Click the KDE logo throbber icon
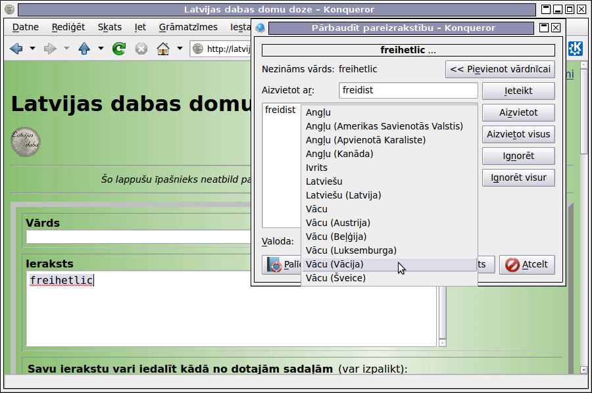Viewport: 592px width, 393px height. tap(575, 48)
